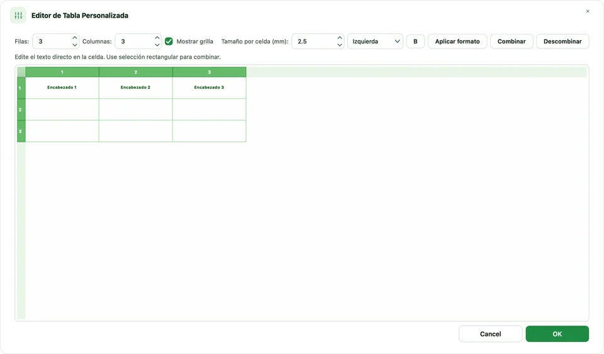This screenshot has height=354, width=604.
Task: Select the Encabezado 2 cell
Action: [x=136, y=88]
